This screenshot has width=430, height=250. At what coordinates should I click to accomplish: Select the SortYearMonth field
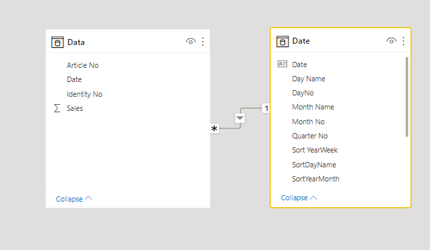tap(315, 179)
